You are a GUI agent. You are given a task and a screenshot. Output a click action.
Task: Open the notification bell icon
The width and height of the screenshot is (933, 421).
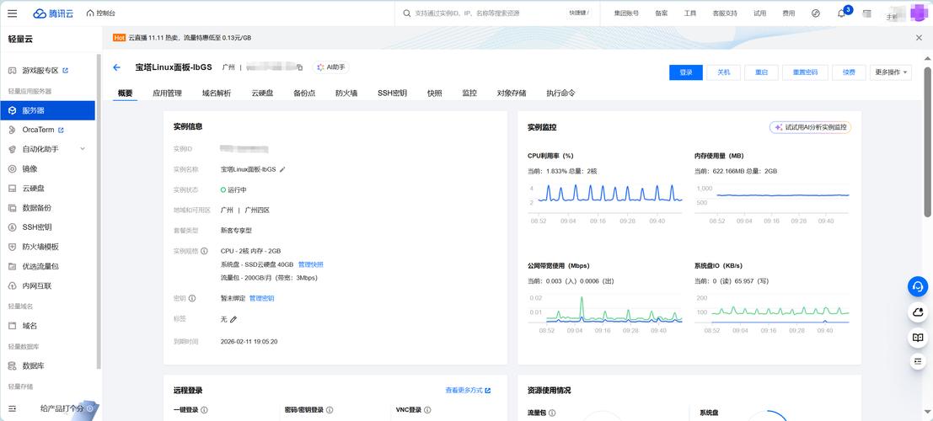pos(841,13)
